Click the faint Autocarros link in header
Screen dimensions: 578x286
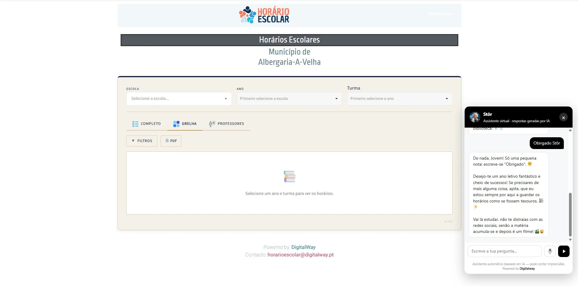click(x=440, y=14)
